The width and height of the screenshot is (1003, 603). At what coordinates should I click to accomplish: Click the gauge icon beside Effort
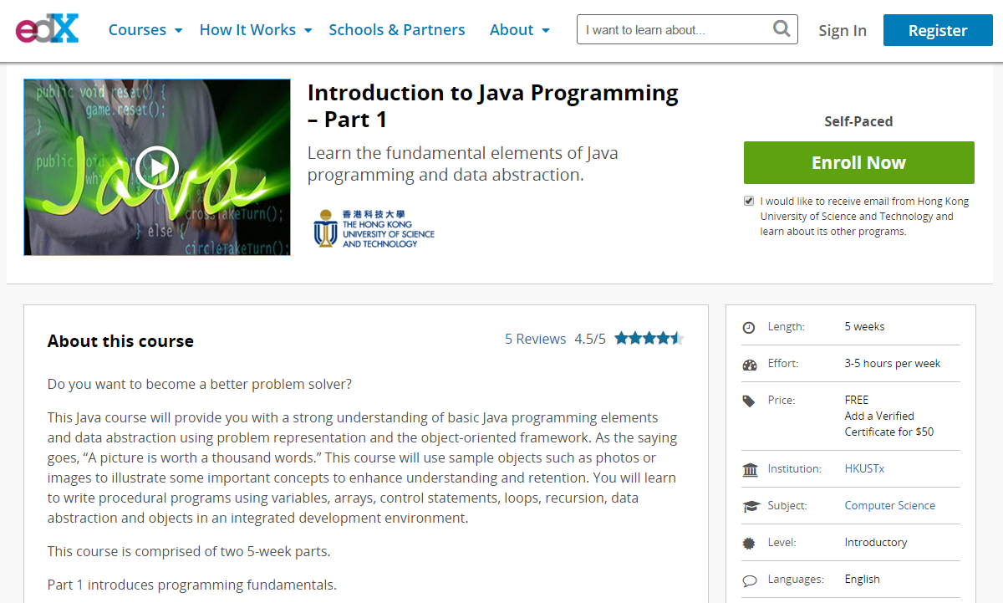click(749, 364)
